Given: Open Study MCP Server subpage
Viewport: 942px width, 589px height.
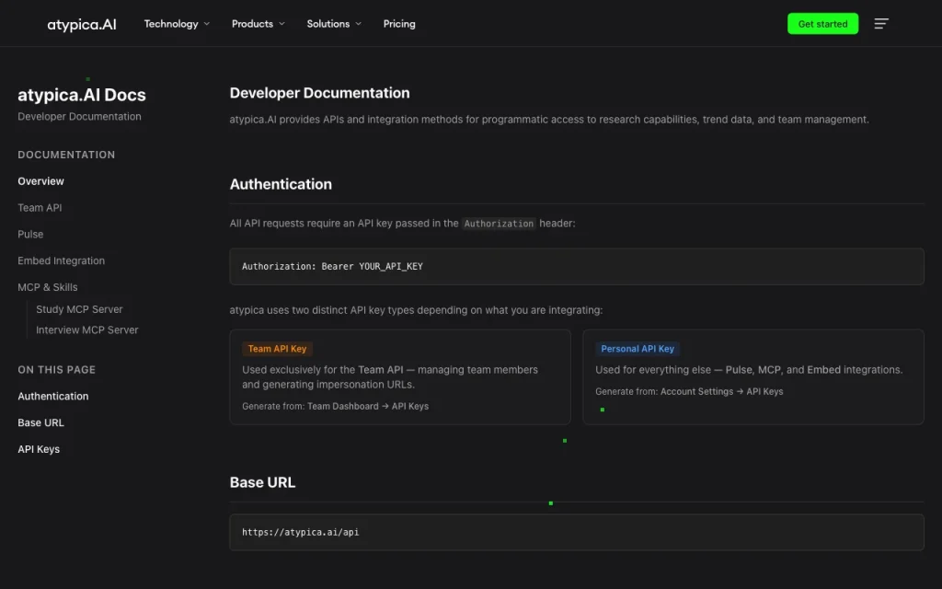Looking at the screenshot, I should tap(79, 309).
